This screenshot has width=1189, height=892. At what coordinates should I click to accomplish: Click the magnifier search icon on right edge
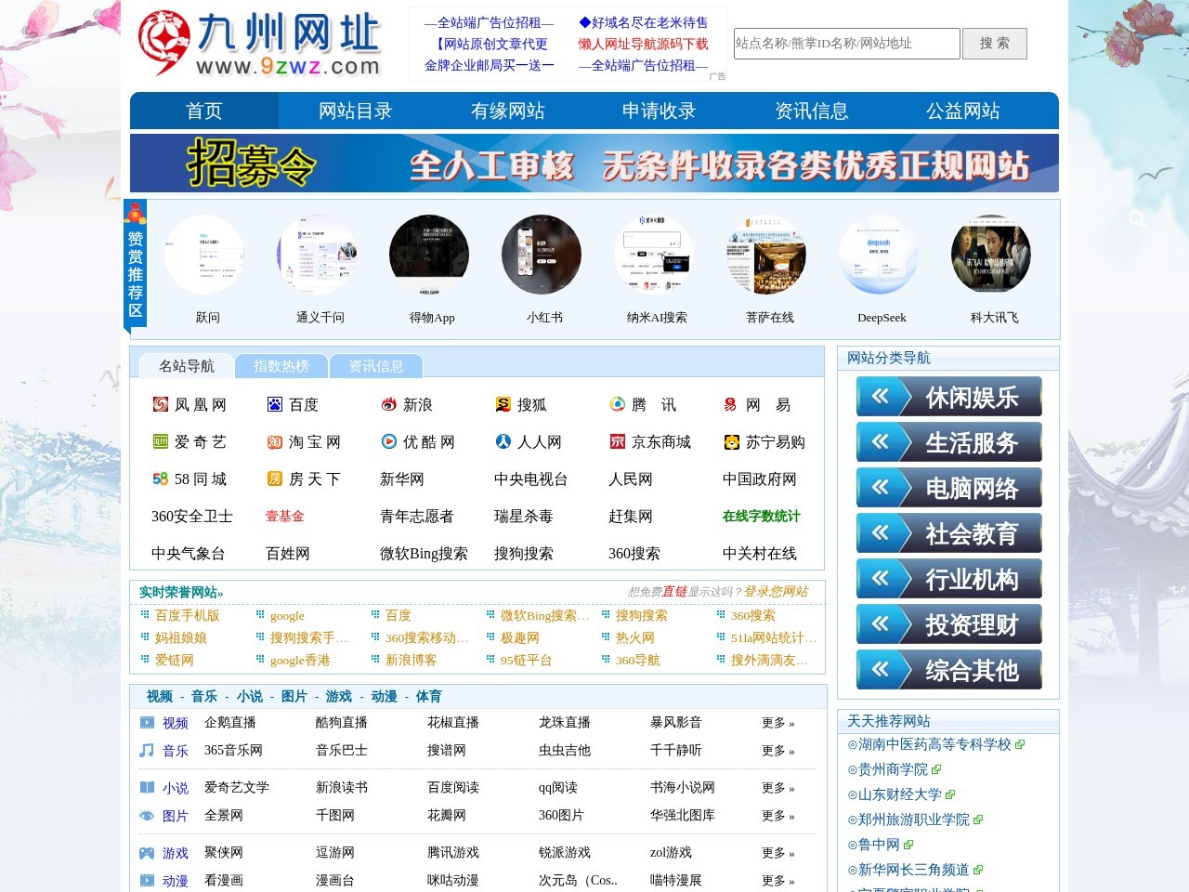(1138, 218)
